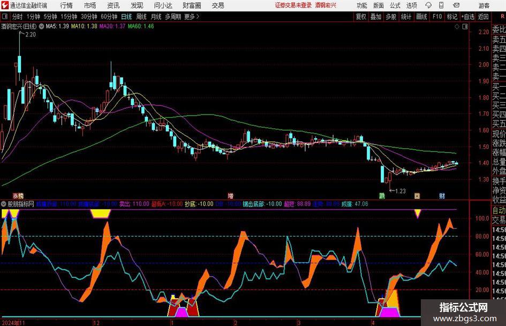Open the 市场 menu

coord(90,5)
